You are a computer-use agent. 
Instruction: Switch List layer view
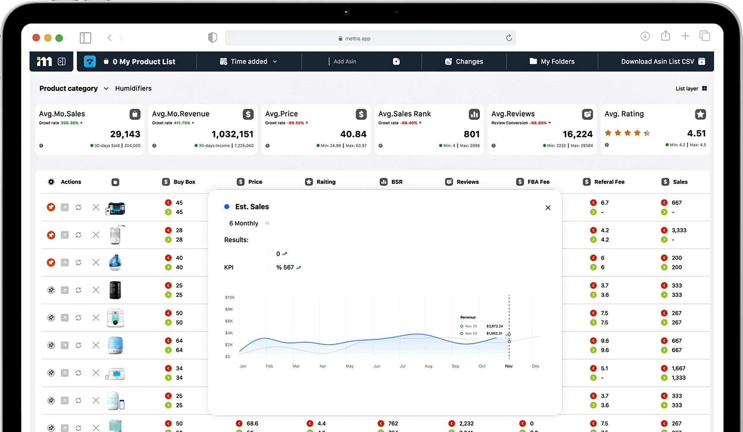(691, 88)
